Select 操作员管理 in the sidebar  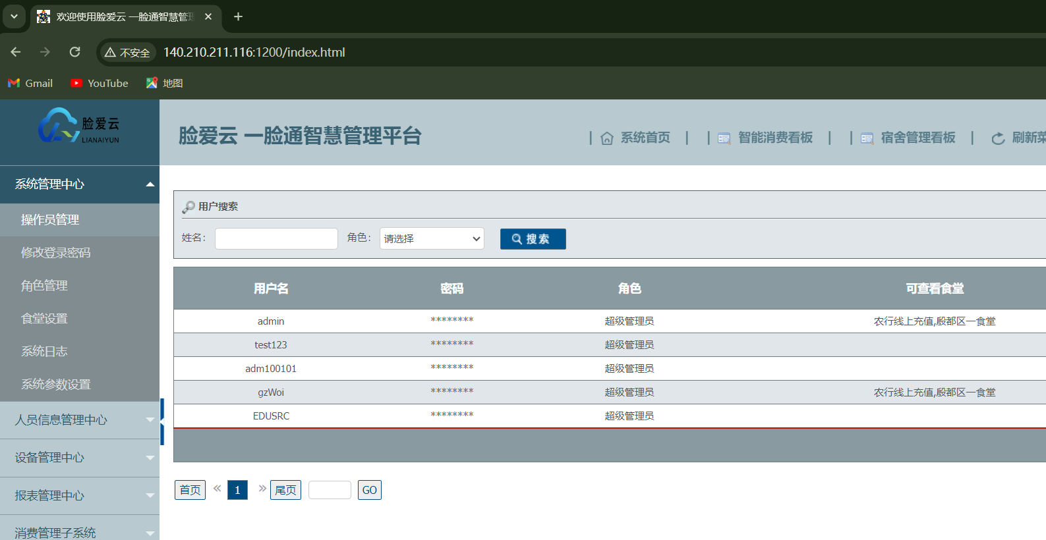point(80,220)
